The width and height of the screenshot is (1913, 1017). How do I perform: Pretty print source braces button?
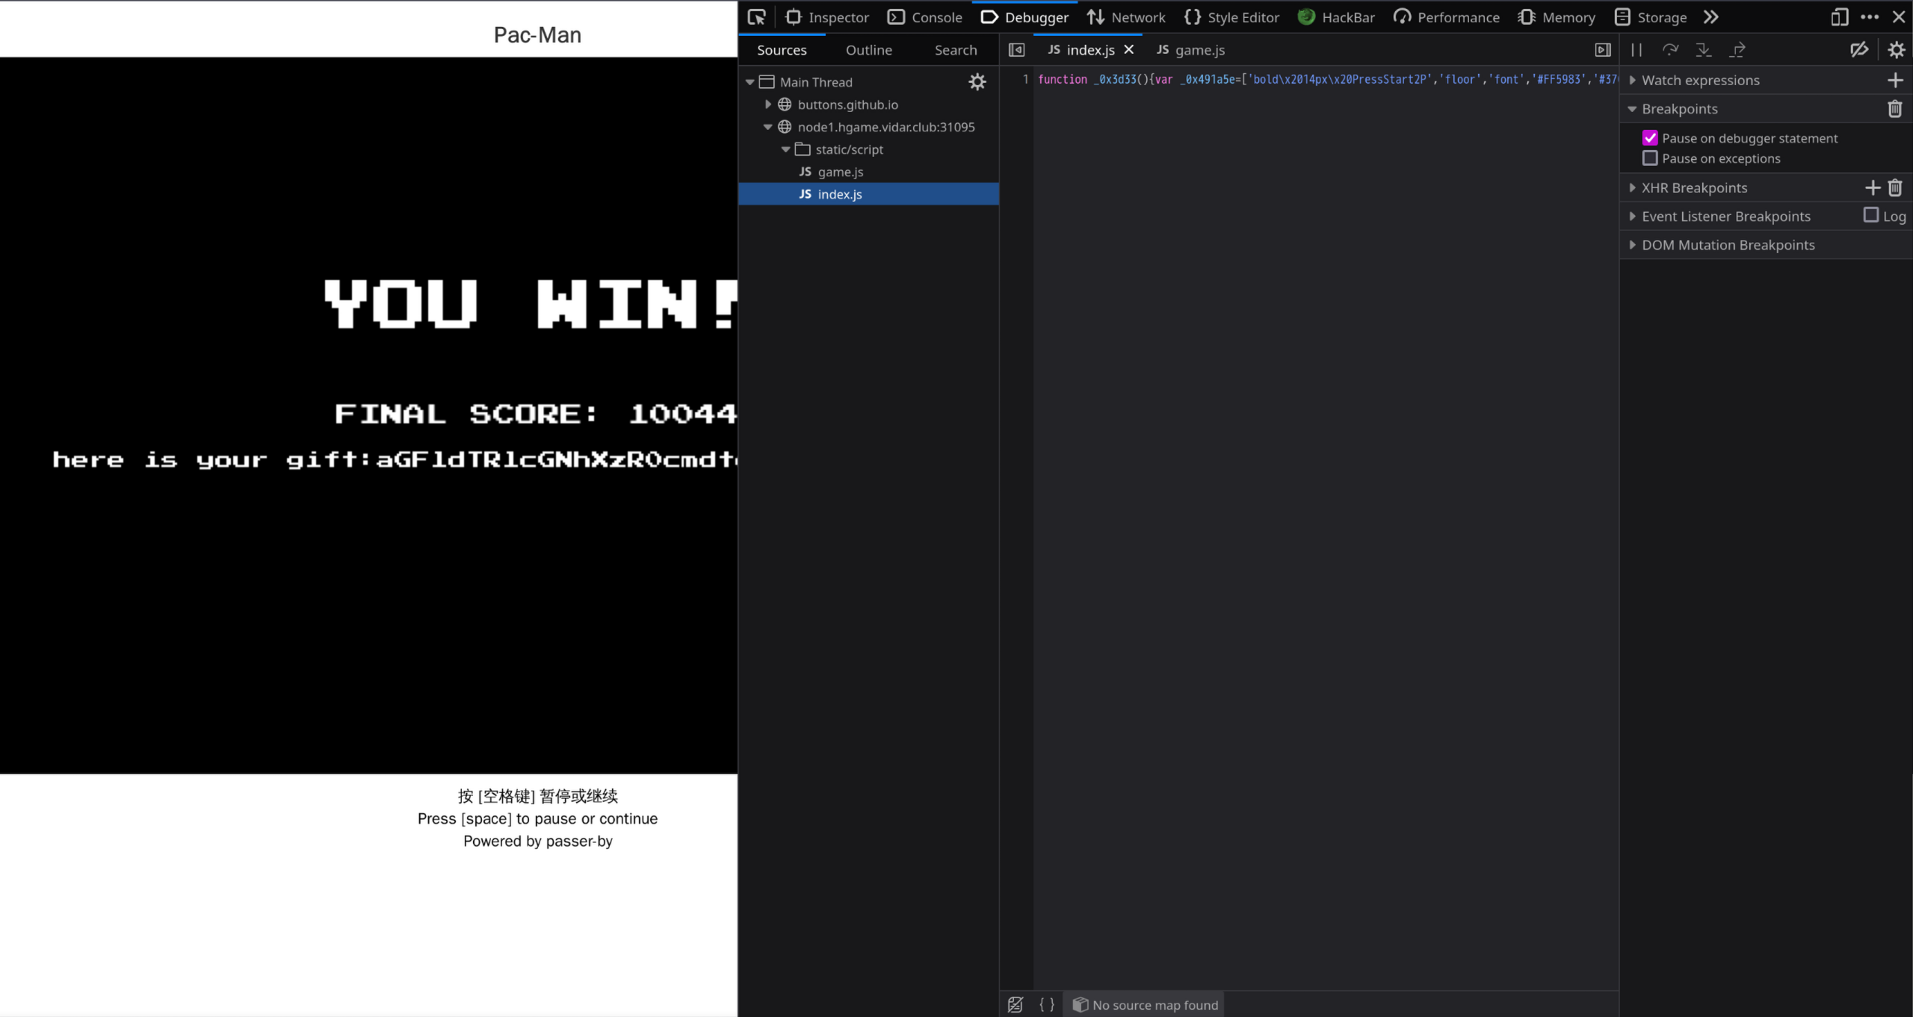(x=1047, y=1005)
